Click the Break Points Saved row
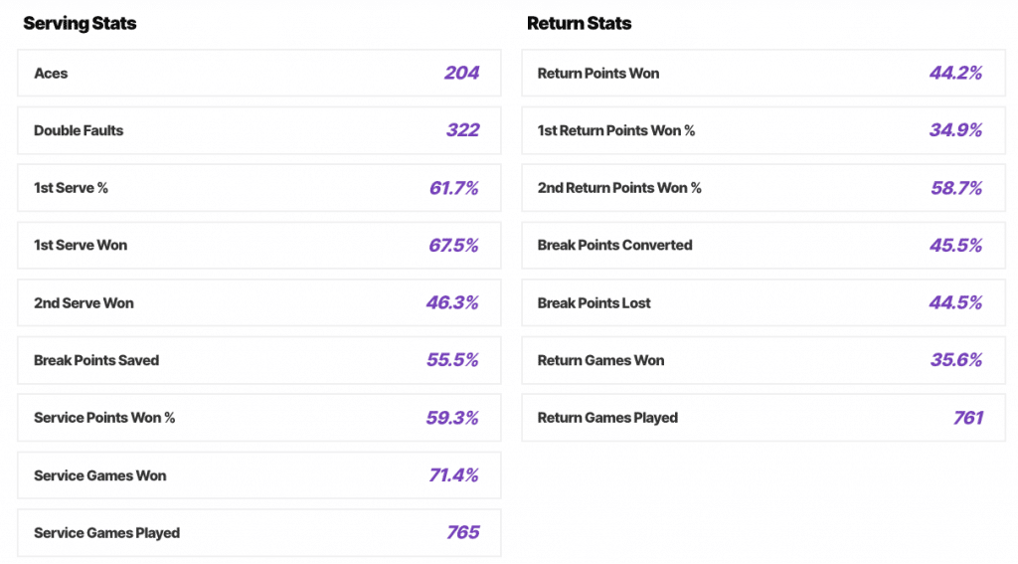 pyautogui.click(x=259, y=360)
